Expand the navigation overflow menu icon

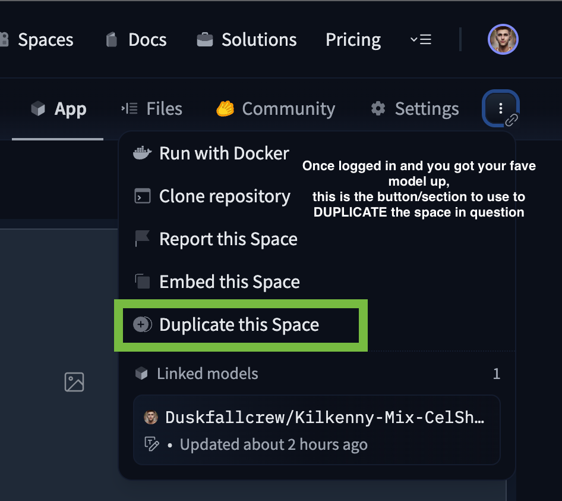point(421,39)
